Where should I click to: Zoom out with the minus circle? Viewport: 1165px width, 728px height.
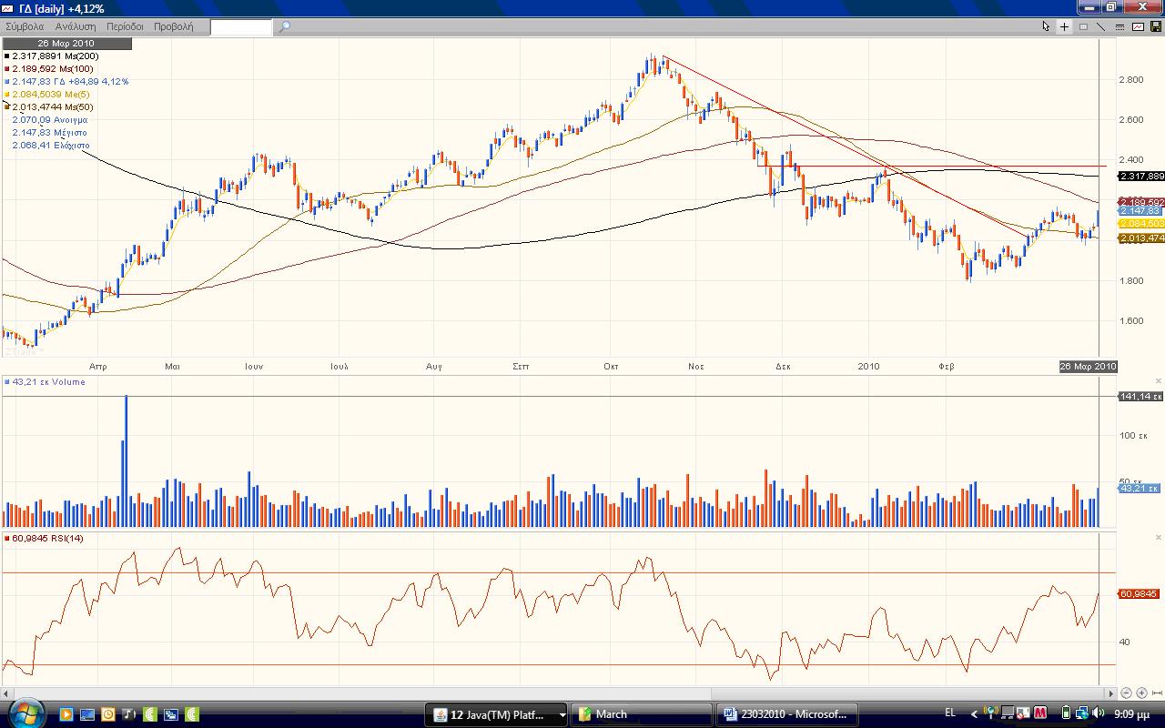[1127, 693]
